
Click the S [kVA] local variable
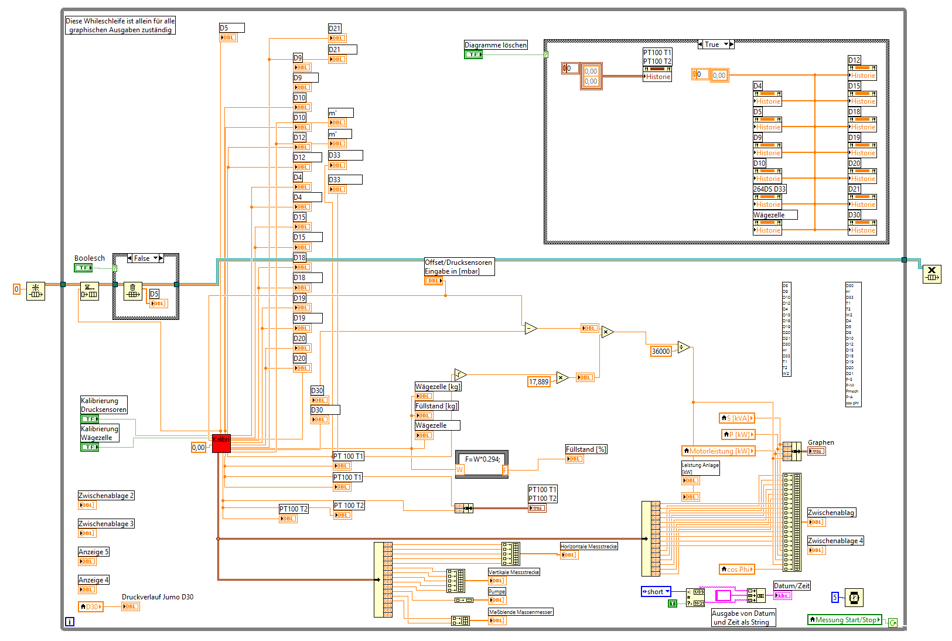[737, 418]
